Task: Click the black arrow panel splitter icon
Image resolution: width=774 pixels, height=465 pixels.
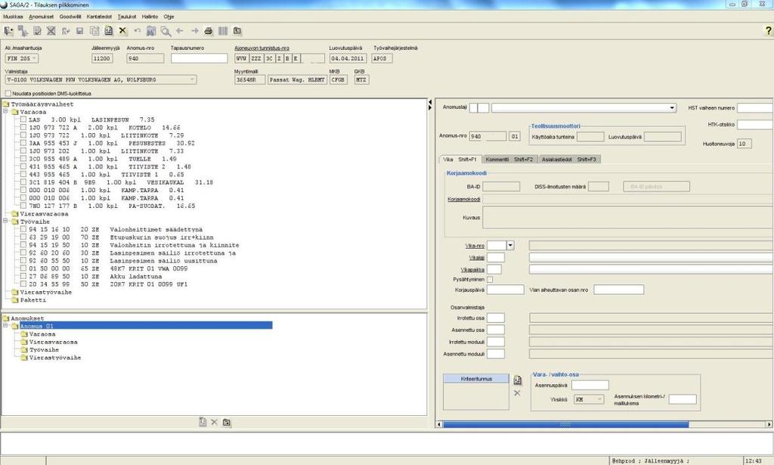Action: click(430, 104)
